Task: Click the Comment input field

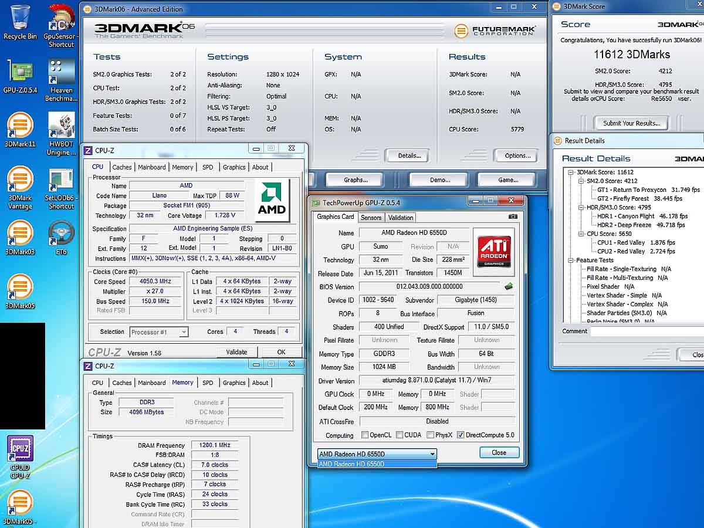Action: click(x=647, y=331)
